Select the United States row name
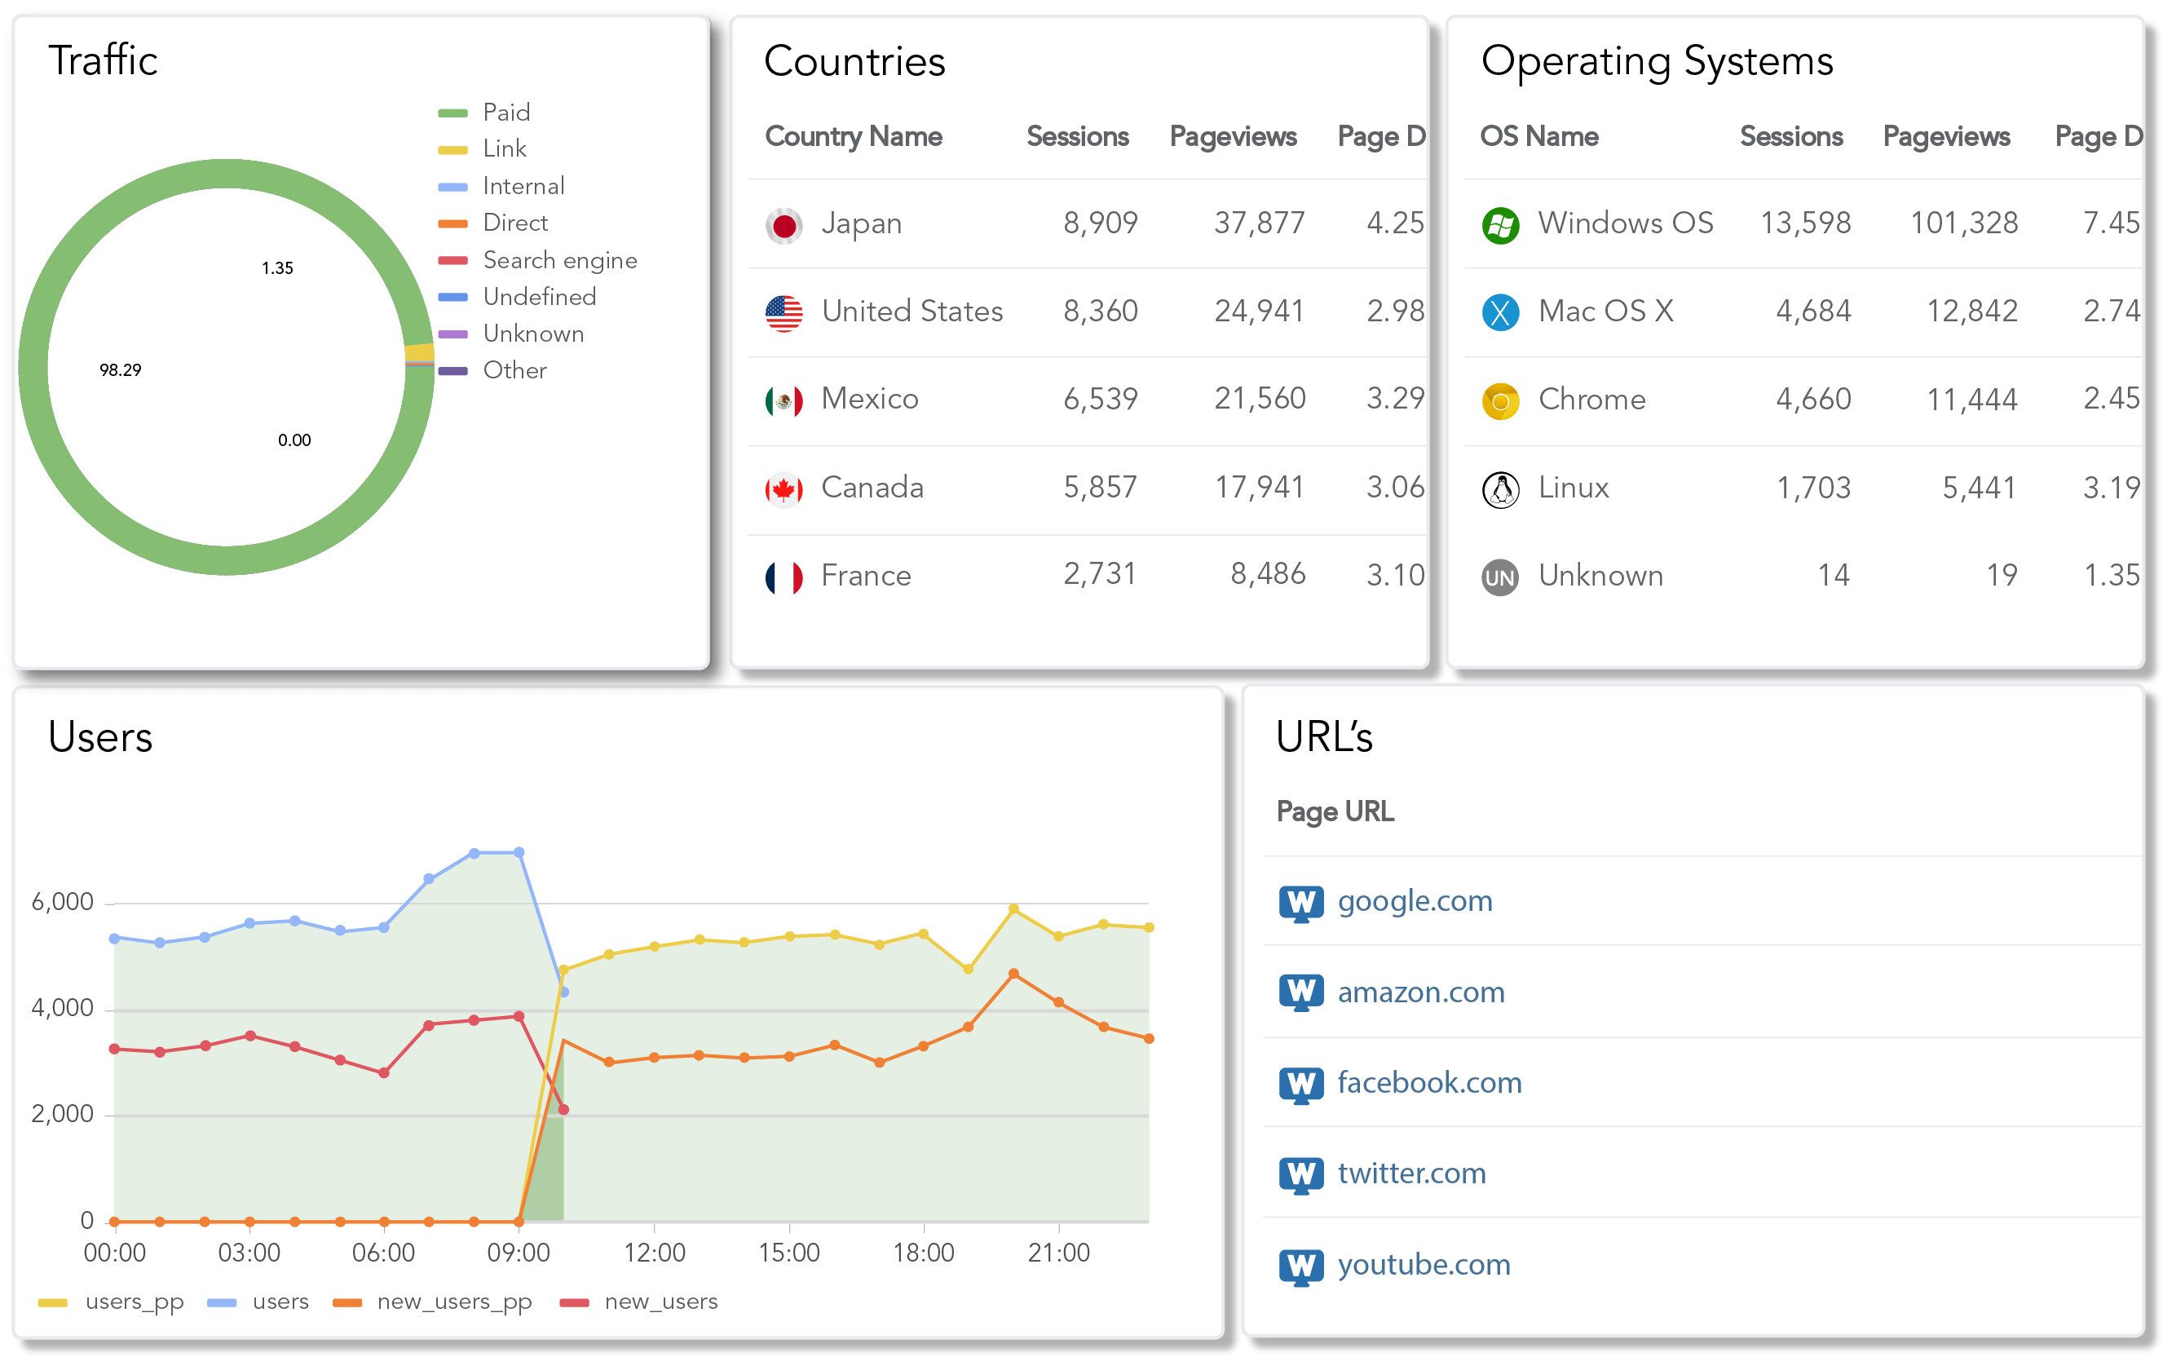2163x1357 pixels. [x=912, y=312]
